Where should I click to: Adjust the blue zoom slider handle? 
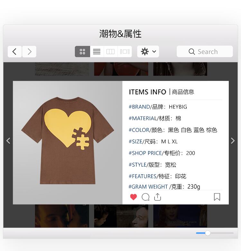coord(208,233)
